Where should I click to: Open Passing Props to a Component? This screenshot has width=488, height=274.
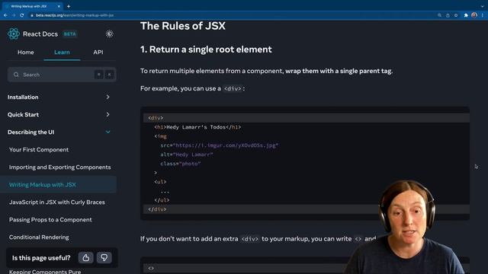pos(50,220)
